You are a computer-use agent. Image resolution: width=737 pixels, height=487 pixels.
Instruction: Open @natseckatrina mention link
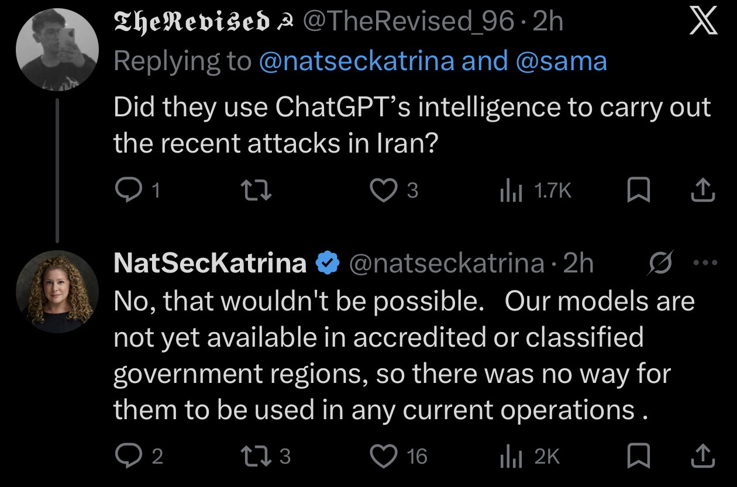(x=356, y=61)
